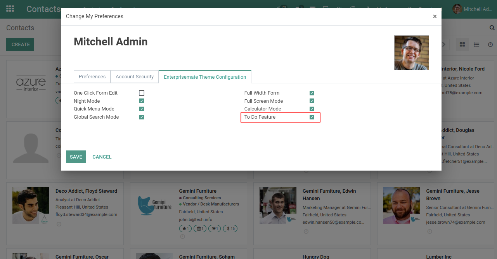This screenshot has height=259, width=497.
Task: Click the Mitchell Admin name heading
Action: [111, 42]
